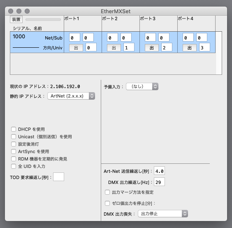This screenshot has width=232, height=228.
Task: Click the device list vertical scrollbar
Action: pos(219,53)
